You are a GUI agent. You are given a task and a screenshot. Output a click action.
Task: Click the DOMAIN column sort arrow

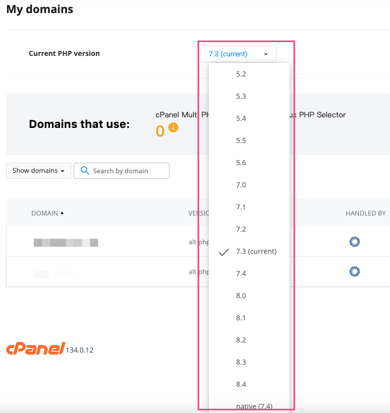62,213
